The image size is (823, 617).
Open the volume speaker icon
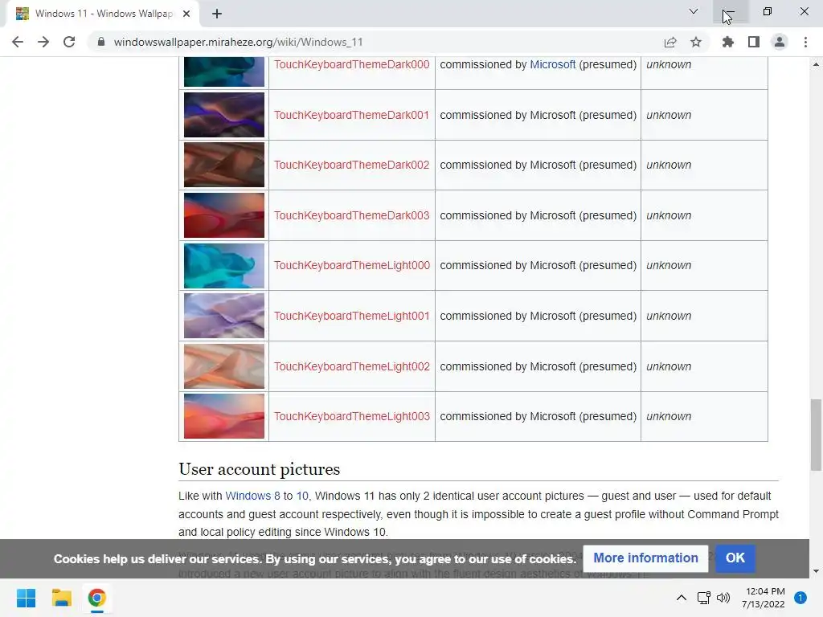coord(723,598)
